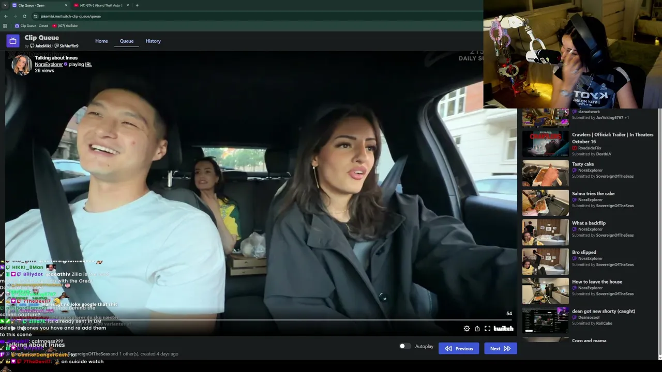Click the 'Clip Queue' site heading

42,38
